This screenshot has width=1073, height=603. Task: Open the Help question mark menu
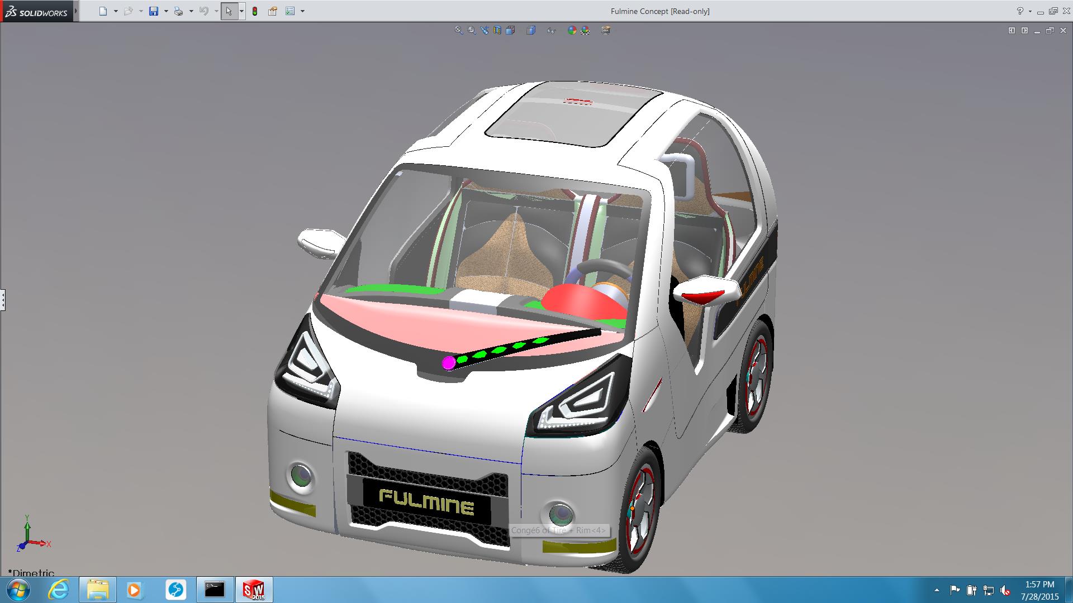click(x=1020, y=11)
